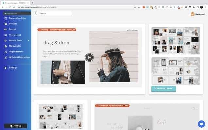This screenshot has height=130, width=208.
Task: Click the Tutorial video camera icon
Action: coord(6,29)
